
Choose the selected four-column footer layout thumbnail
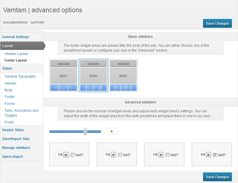click(93, 75)
